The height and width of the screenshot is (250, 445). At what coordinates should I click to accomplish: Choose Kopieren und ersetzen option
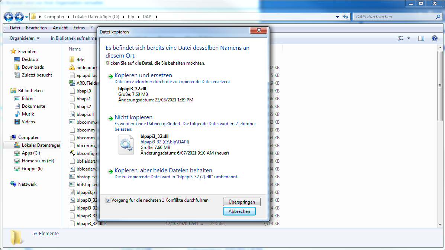[182, 87]
